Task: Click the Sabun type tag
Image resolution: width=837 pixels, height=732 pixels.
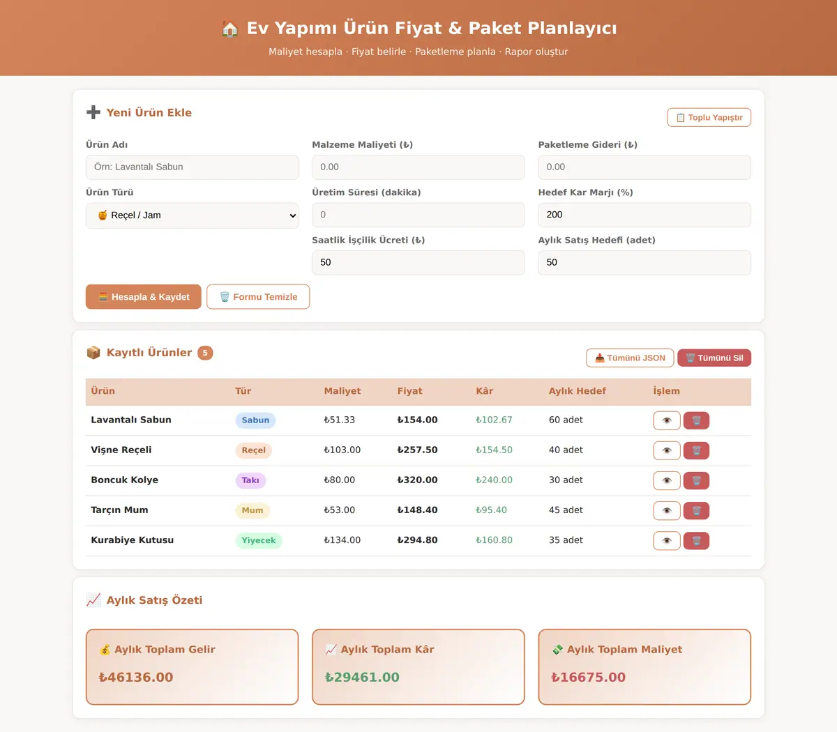Action: 255,420
